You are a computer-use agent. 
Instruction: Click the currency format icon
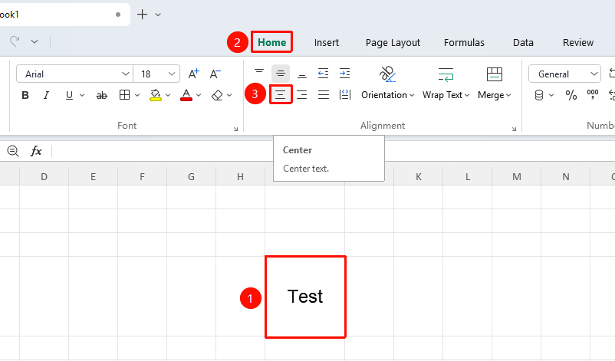[539, 95]
